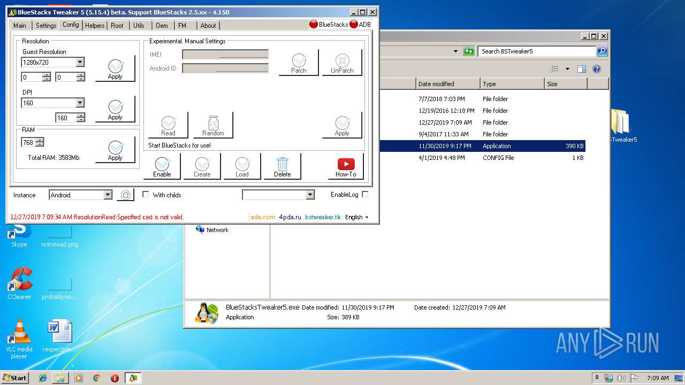Generate Random IMEI values
This screenshot has height=385, width=685.
[x=213, y=125]
